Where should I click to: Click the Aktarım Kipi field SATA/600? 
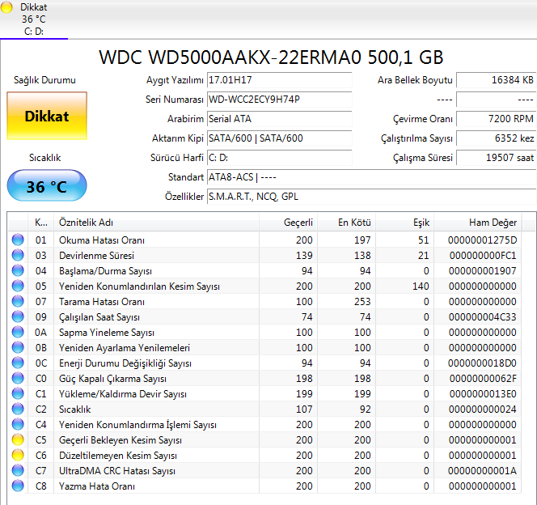[280, 138]
